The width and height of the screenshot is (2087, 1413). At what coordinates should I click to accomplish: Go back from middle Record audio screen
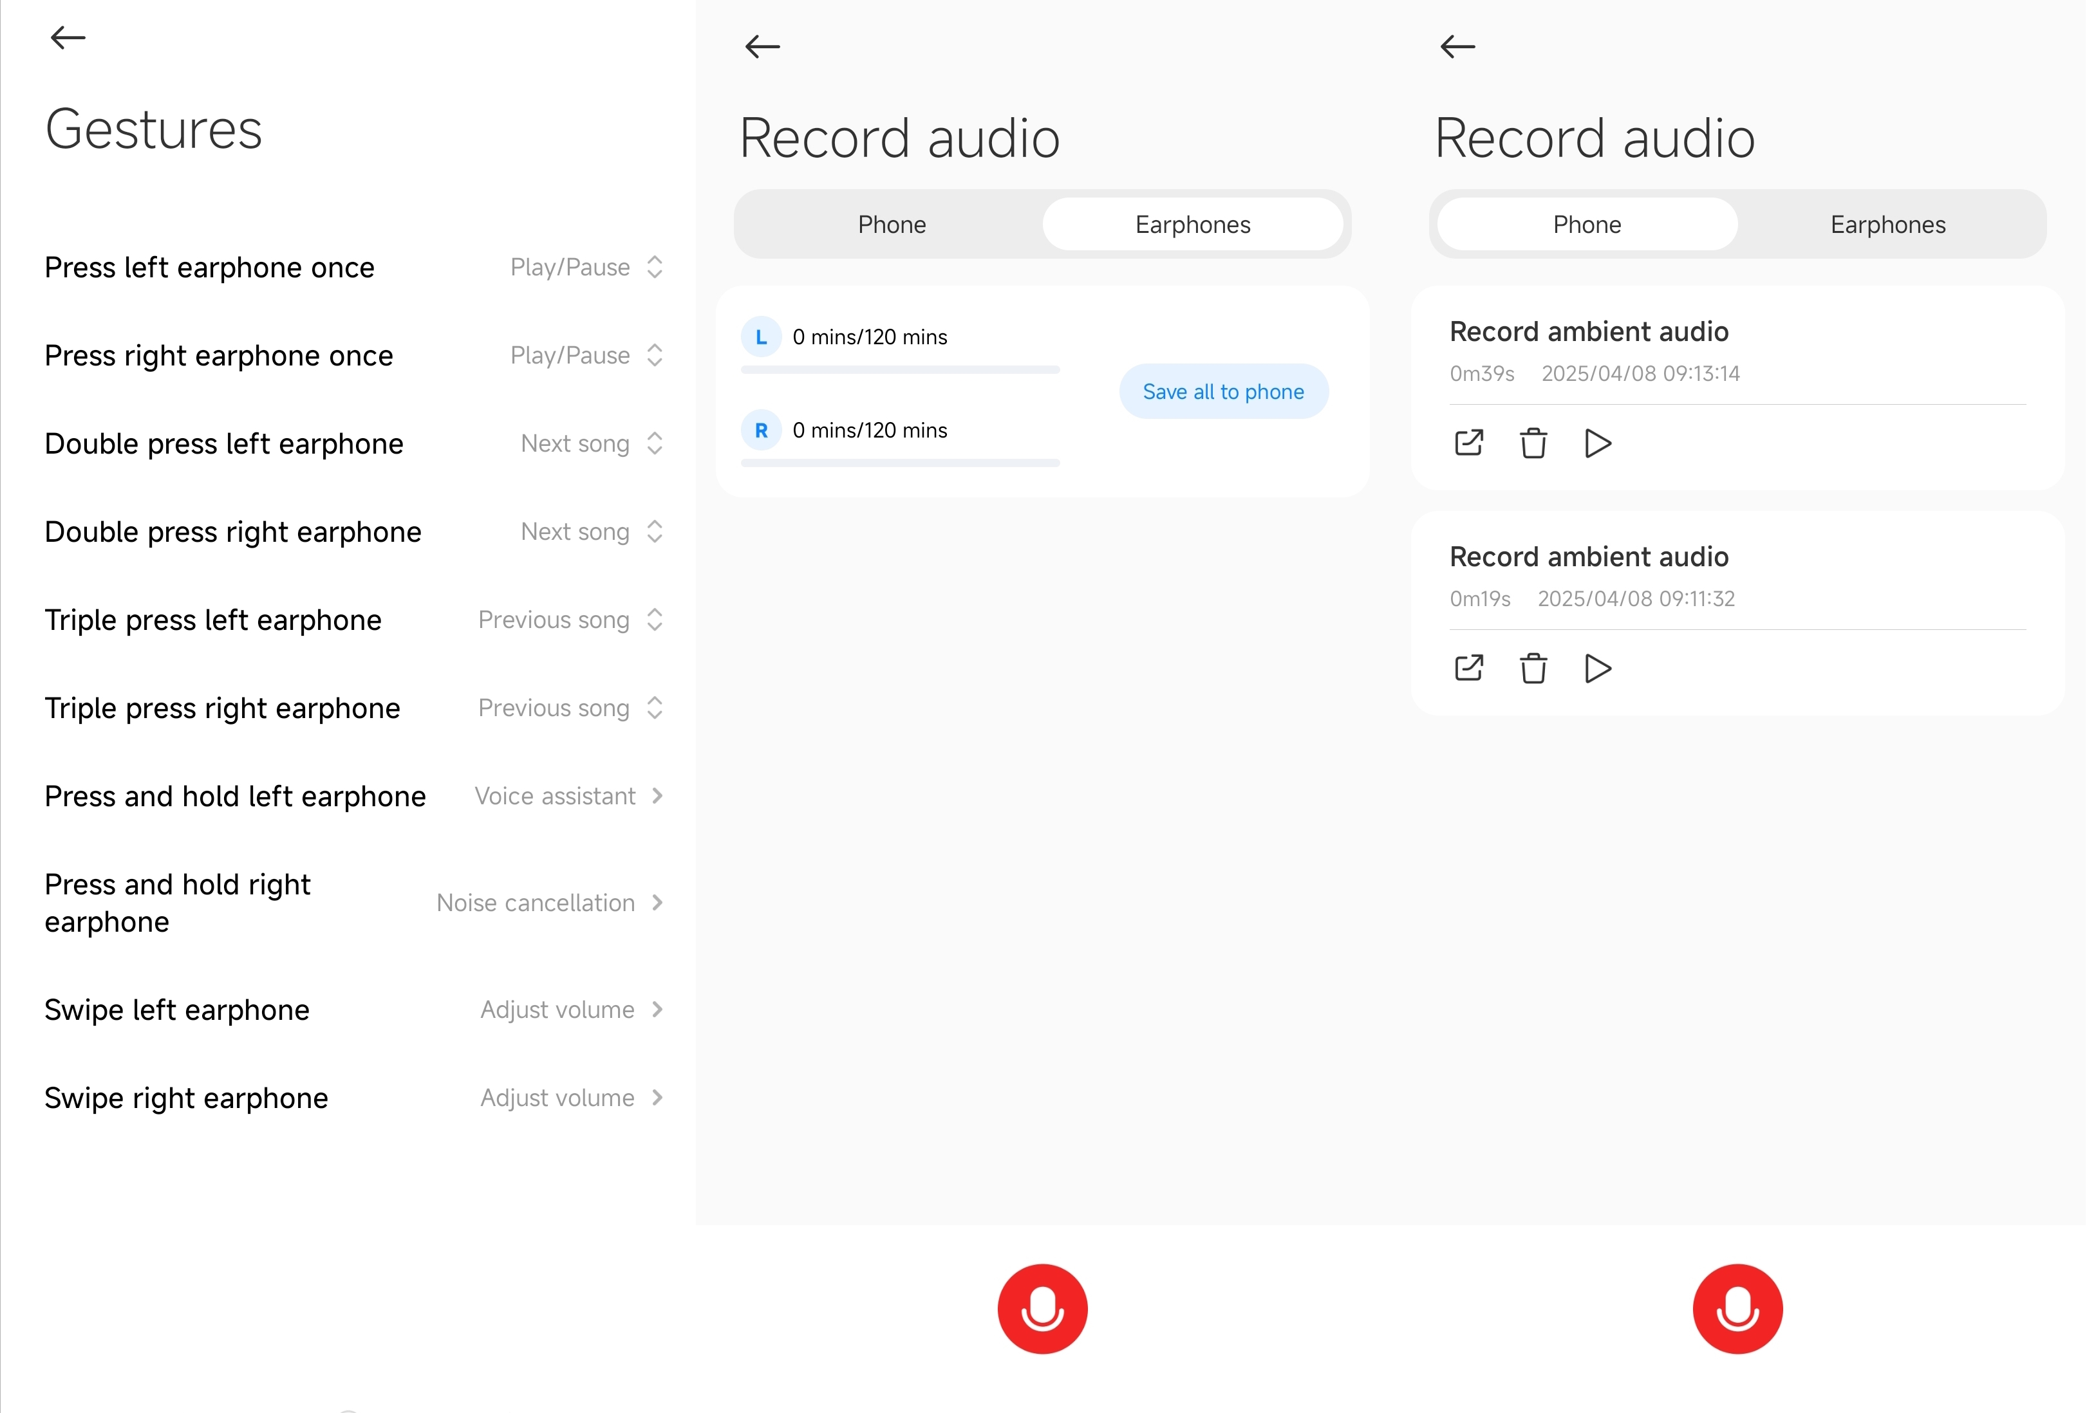(762, 47)
